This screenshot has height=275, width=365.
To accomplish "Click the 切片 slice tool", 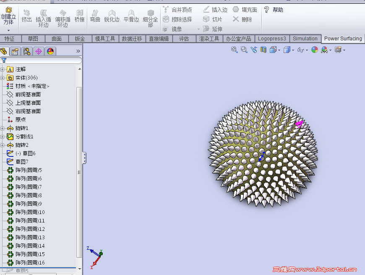I will (213, 19).
